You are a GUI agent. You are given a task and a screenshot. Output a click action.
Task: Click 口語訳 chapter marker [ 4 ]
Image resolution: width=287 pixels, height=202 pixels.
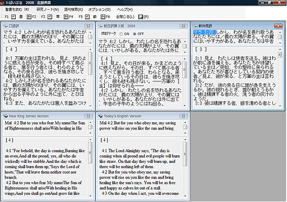pos(11,49)
